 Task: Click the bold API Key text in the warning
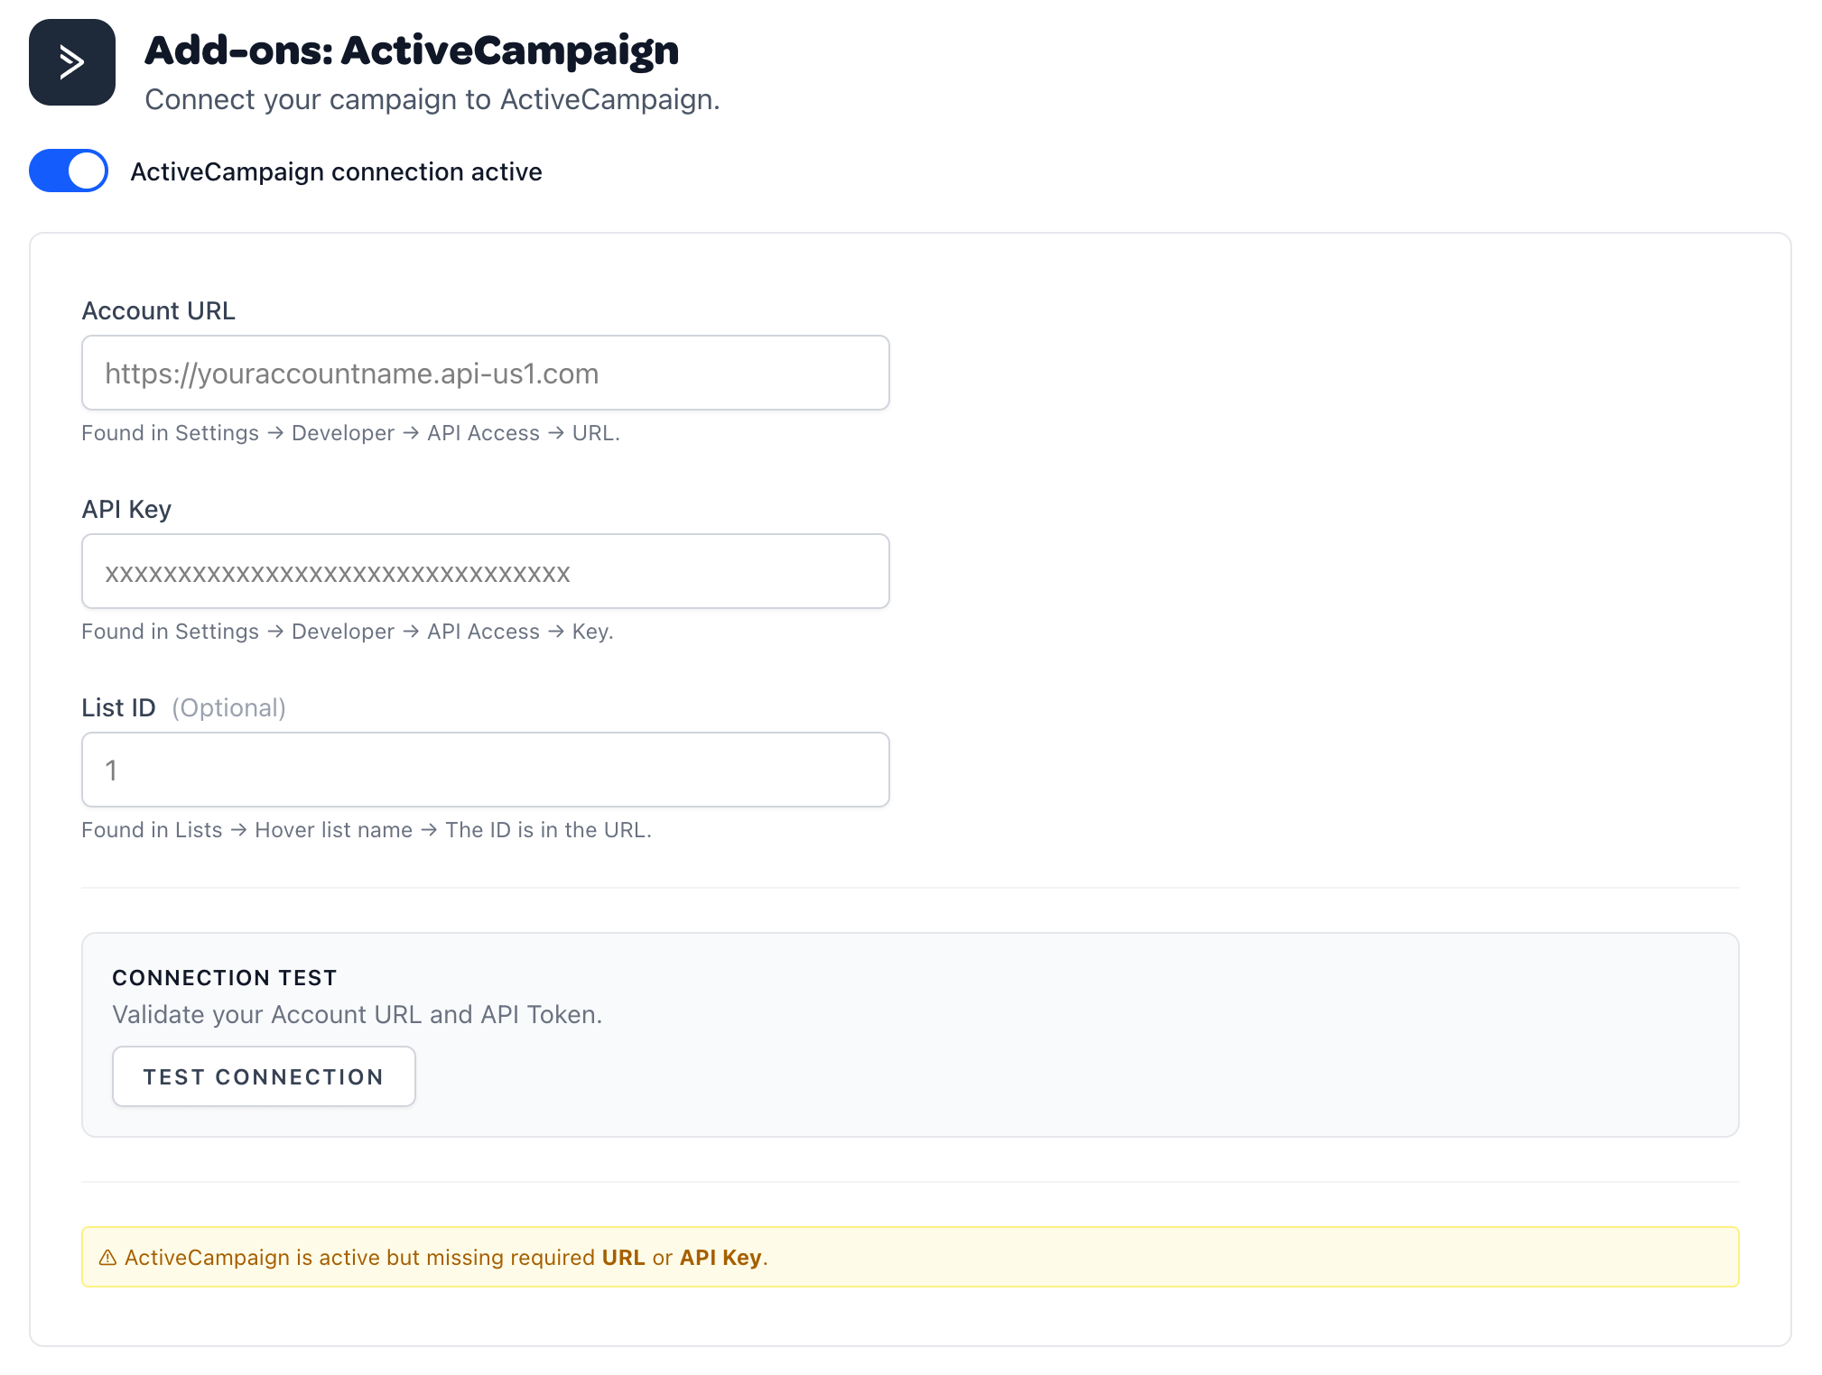point(718,1257)
